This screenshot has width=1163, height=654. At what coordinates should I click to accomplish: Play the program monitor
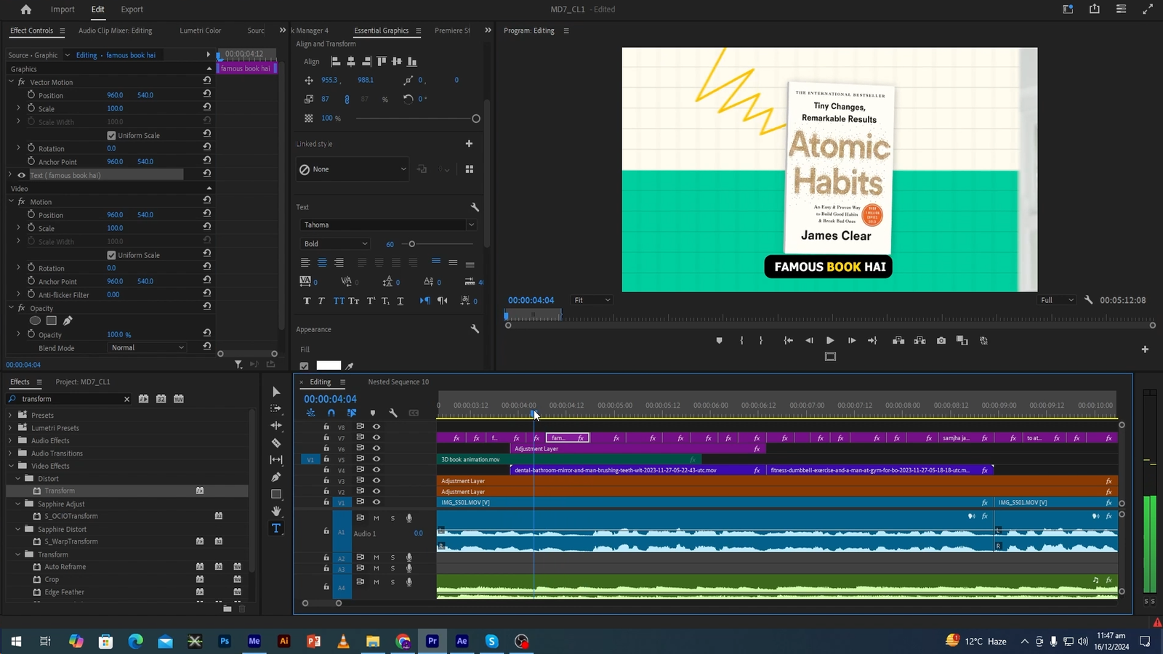[x=830, y=340]
